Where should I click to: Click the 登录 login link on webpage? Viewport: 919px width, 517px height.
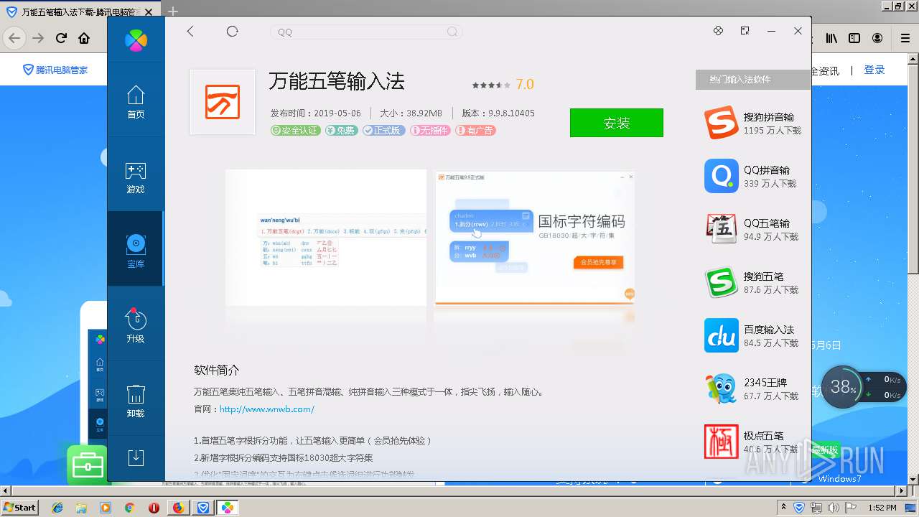[874, 70]
